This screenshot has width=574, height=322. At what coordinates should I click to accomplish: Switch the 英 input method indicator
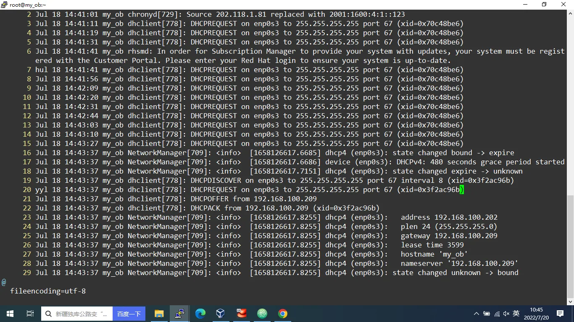(x=516, y=314)
